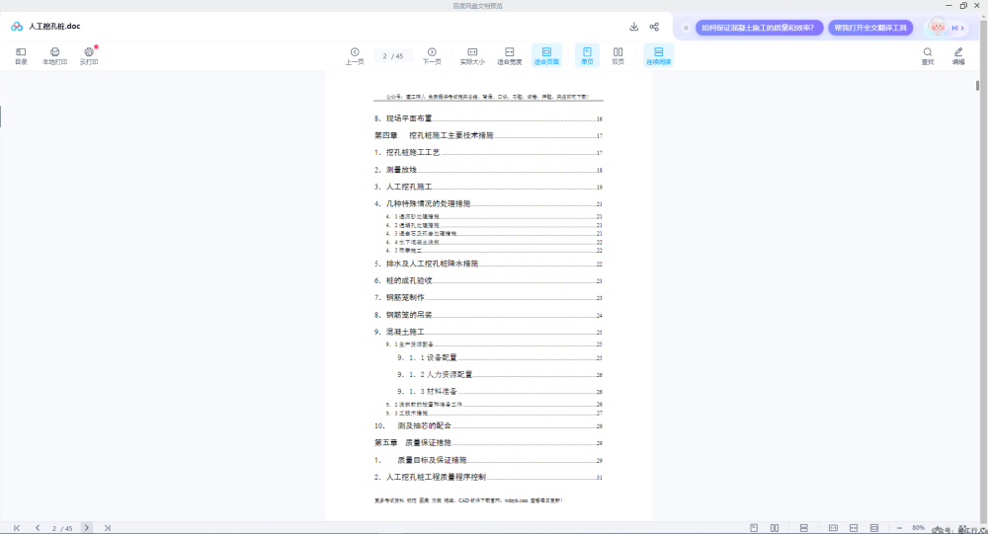Click TOC entry 9.1.3 材料准备
Image resolution: width=988 pixels, height=534 pixels.
500,391
